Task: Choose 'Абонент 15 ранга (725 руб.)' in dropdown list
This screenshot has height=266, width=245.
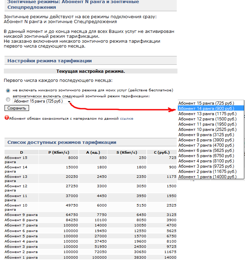Action: pos(211,103)
